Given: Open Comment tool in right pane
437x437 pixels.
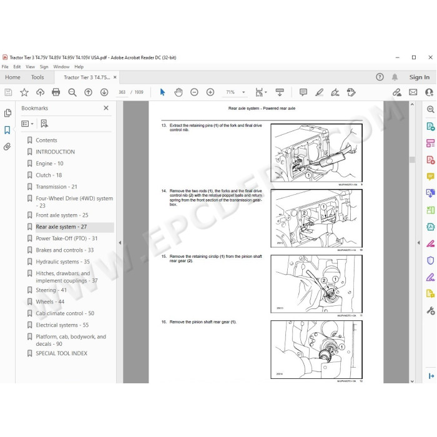Looking at the screenshot, I should [x=430, y=177].
